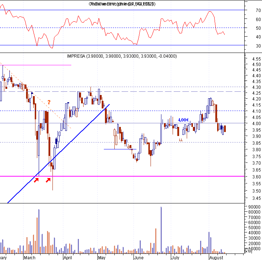Click the end of the red RSI line
Viewport: 262px width, 260px height.
(x=225, y=34)
